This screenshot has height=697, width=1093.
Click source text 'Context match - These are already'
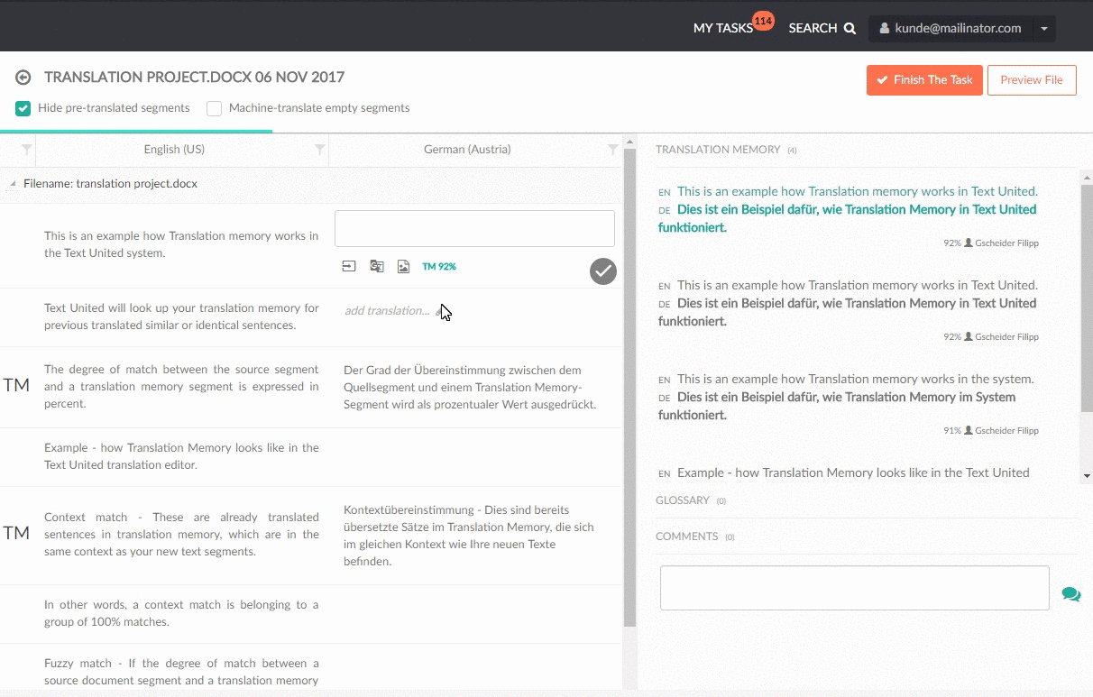181,534
